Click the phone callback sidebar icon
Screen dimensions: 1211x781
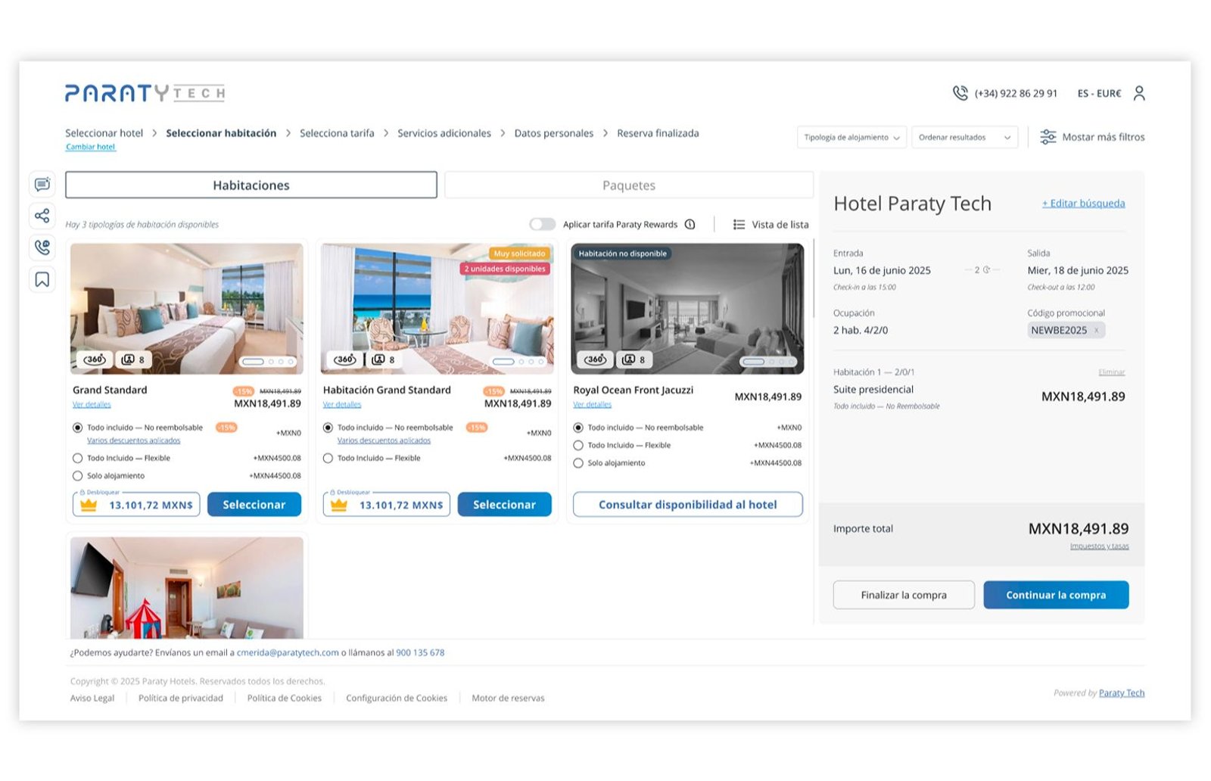pos(42,247)
